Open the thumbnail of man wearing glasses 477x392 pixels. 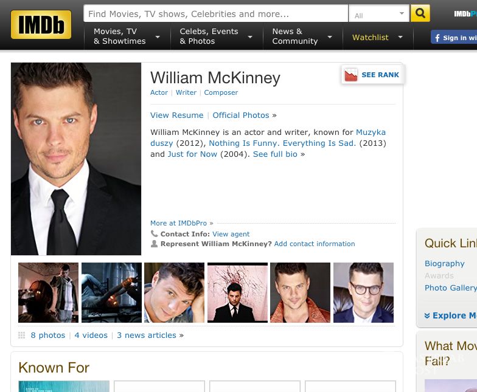(364, 293)
